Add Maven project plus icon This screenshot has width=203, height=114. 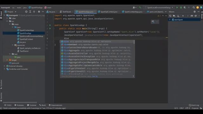click(183, 16)
